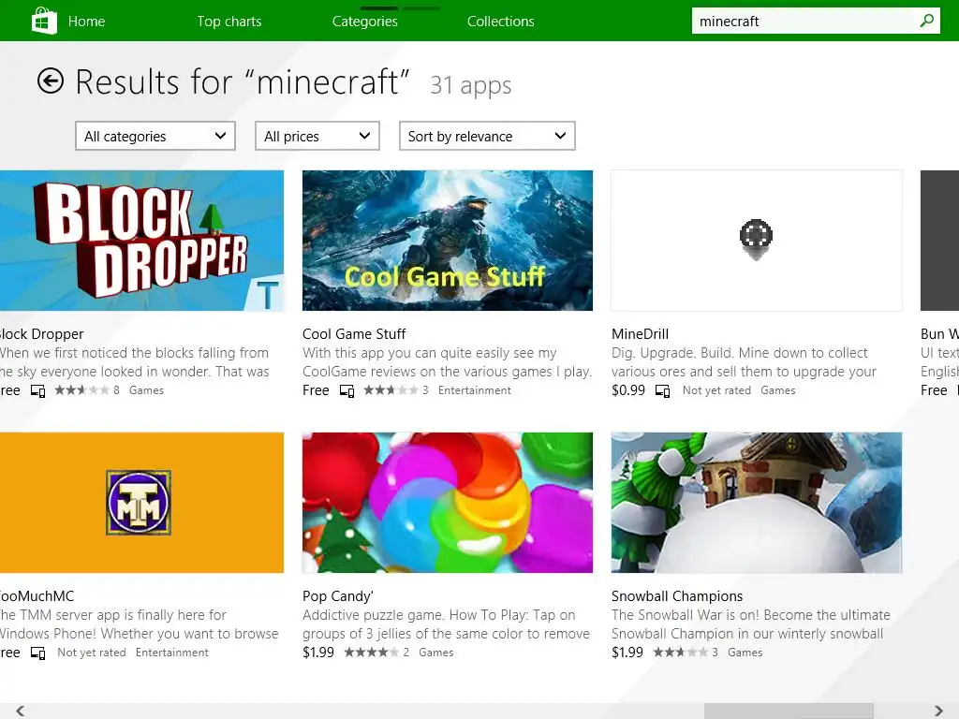Click the Windows Store bag icon

tap(44, 21)
